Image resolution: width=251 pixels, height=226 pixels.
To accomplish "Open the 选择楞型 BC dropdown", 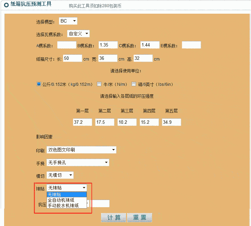I will click(68, 21).
